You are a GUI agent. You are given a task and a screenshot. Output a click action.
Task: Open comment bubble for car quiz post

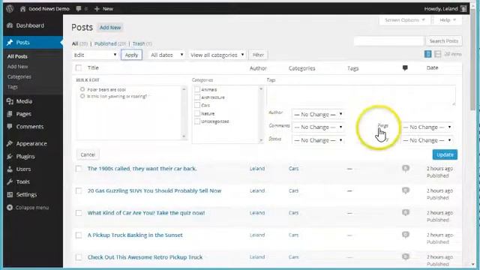pos(406,212)
